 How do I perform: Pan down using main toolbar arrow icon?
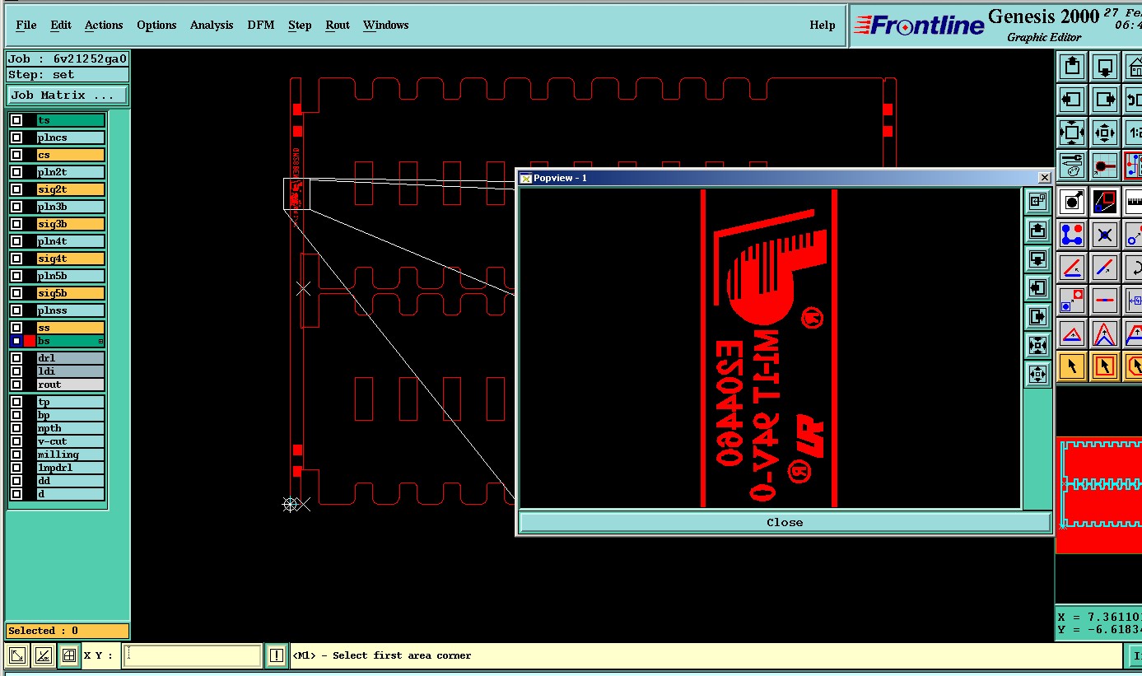[1104, 66]
